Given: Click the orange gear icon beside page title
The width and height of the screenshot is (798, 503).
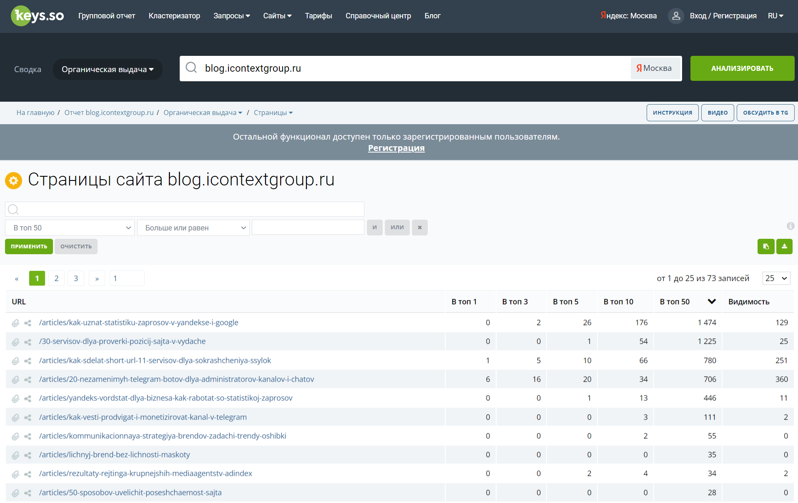Looking at the screenshot, I should pos(14,180).
